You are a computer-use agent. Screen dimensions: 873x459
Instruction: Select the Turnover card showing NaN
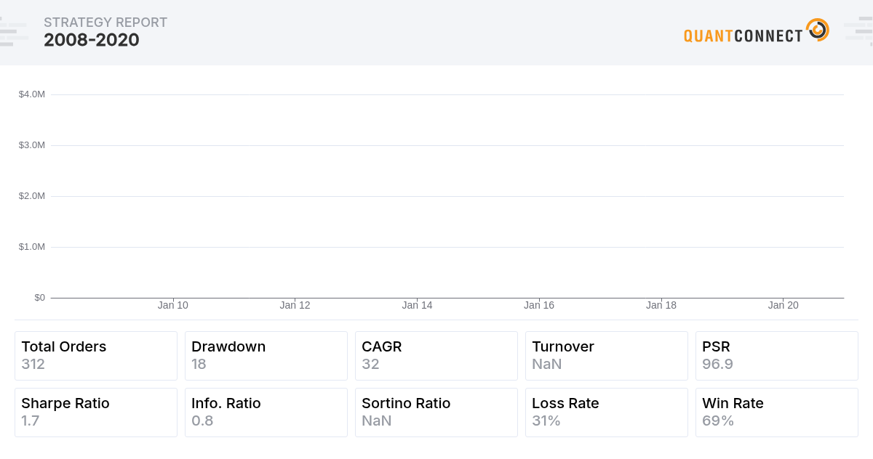point(607,356)
